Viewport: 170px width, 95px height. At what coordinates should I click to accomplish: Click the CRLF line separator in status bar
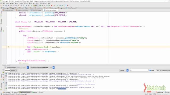pyautogui.click(x=150, y=94)
